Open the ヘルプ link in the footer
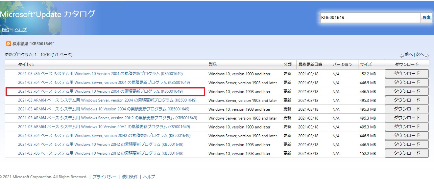The width and height of the screenshot is (434, 190). (149, 177)
